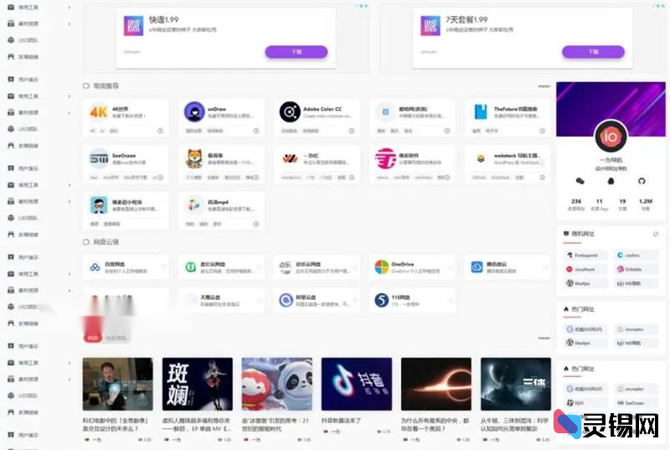Screen dimensions: 670x450
Task: Click download button on 7天套餐1.99 ad
Action: (593, 52)
